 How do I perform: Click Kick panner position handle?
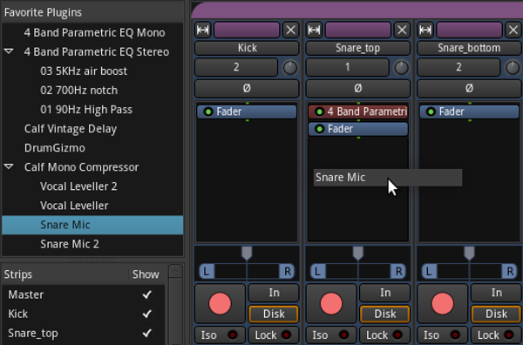[247, 253]
